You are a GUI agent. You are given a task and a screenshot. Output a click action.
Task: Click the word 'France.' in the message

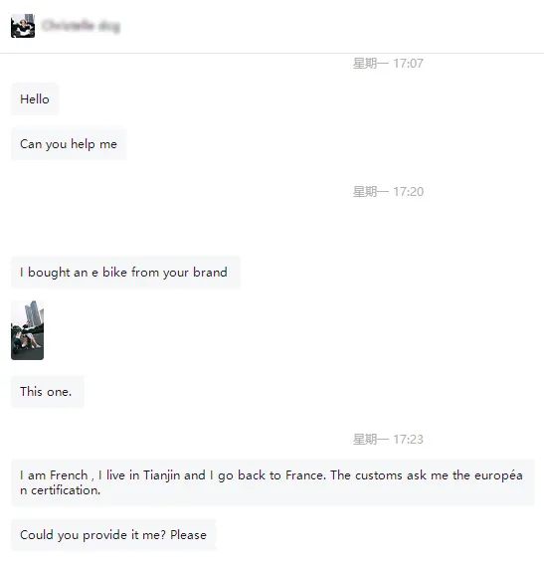pos(305,475)
